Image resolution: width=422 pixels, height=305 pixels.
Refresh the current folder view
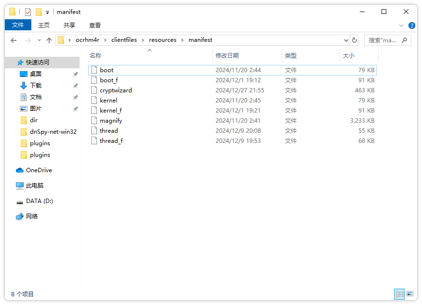tap(354, 40)
